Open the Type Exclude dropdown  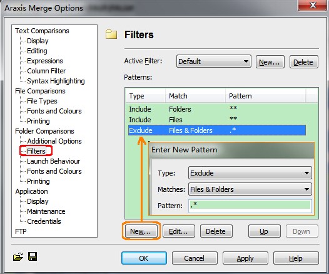point(250,173)
